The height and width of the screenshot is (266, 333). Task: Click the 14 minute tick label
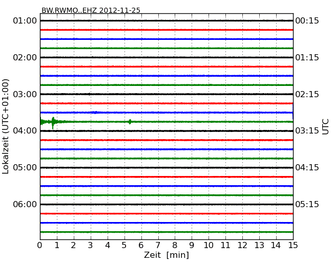276,246
